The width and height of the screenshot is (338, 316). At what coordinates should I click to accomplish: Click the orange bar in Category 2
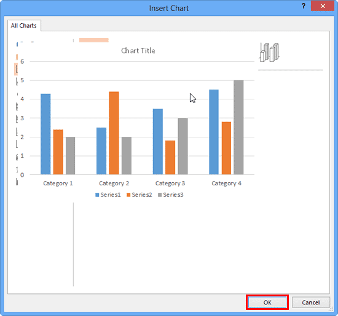tap(114, 133)
